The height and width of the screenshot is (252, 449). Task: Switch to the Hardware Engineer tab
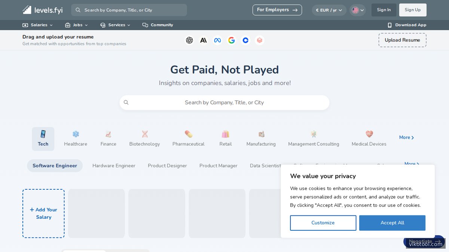[114, 165]
